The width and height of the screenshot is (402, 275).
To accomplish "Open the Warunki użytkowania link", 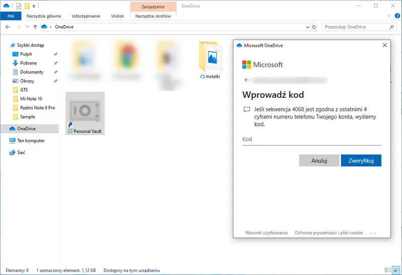I will point(266,233).
